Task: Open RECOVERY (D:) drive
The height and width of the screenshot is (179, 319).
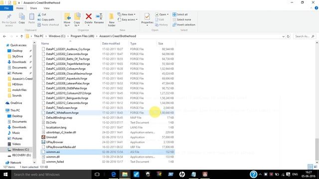Action: [x=21, y=155]
